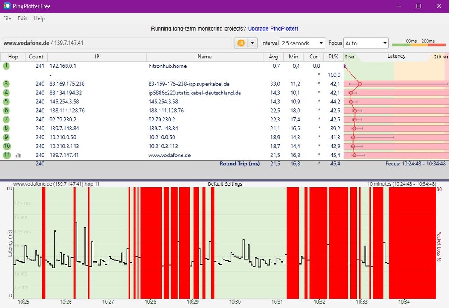
Task: Click the PL% column header
Action: 333,57
